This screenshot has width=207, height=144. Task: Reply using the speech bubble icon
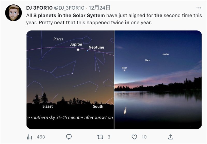coord(69,137)
